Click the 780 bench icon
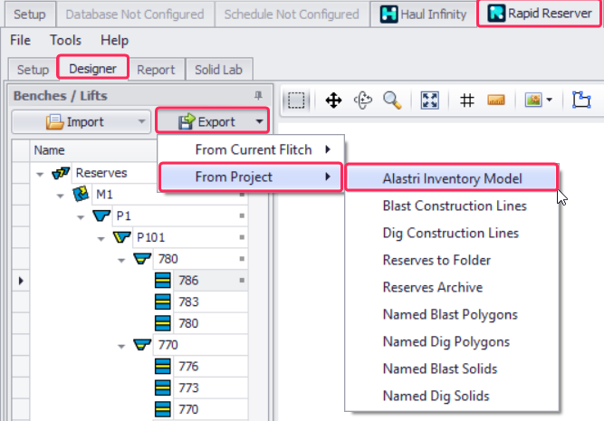This screenshot has width=604, height=421. [142, 259]
